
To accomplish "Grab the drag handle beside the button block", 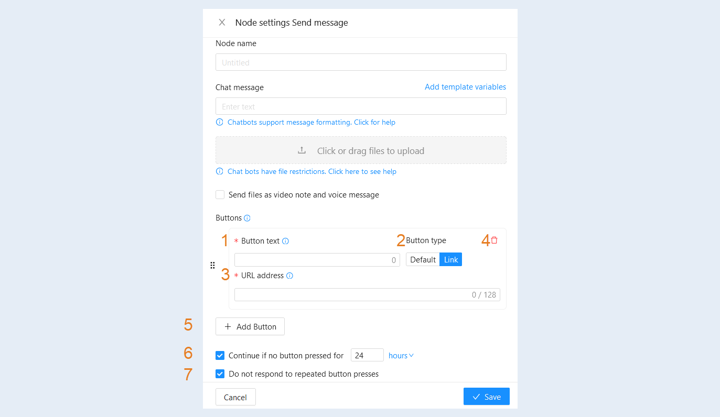I will click(212, 265).
